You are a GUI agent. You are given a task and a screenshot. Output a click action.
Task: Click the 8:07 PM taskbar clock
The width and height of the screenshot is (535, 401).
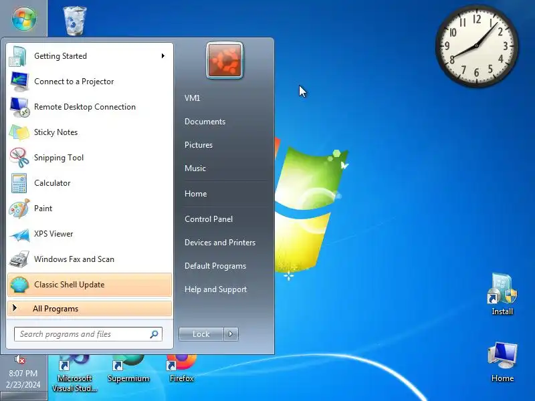[x=23, y=374]
